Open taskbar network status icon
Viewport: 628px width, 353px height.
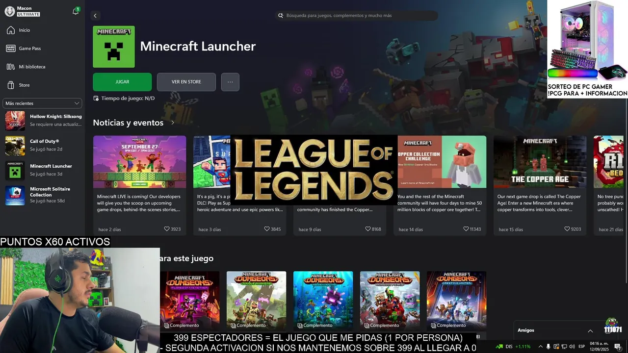pyautogui.click(x=564, y=347)
